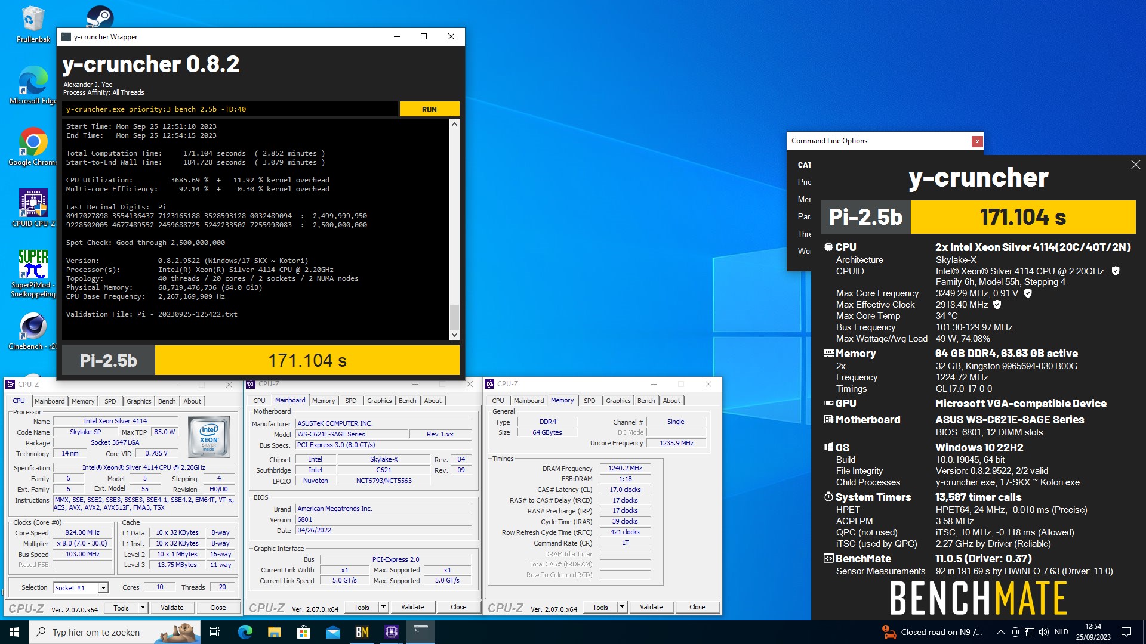Open the Microsoft Edge desktop shortcut

point(33,85)
